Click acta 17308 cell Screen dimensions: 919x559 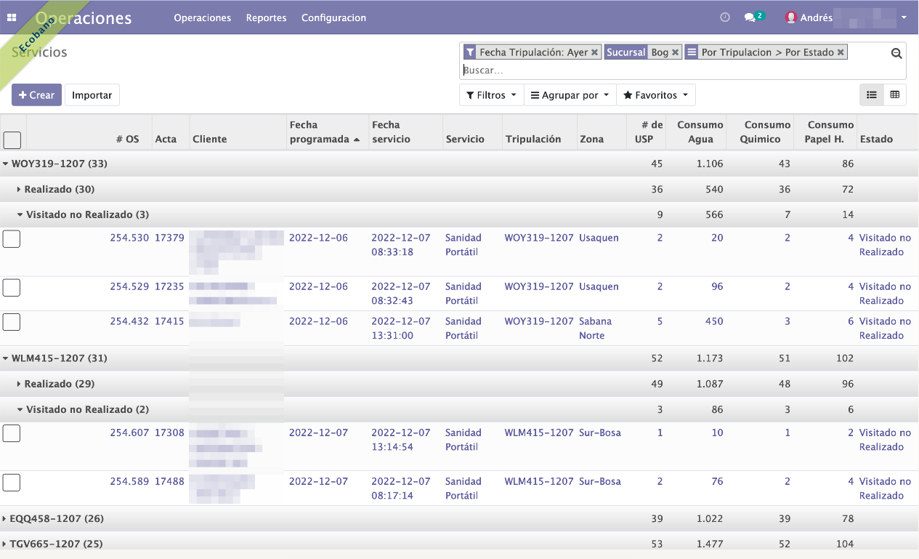(x=169, y=433)
